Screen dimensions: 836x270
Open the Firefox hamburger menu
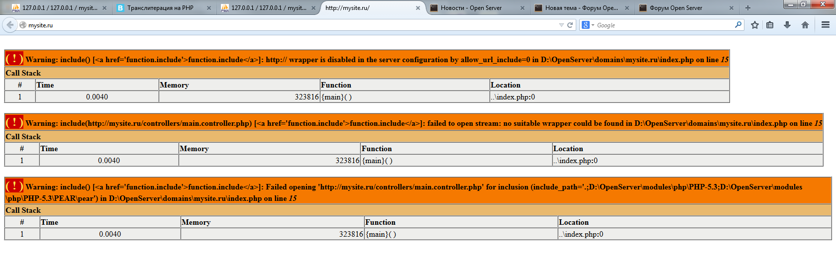(826, 25)
